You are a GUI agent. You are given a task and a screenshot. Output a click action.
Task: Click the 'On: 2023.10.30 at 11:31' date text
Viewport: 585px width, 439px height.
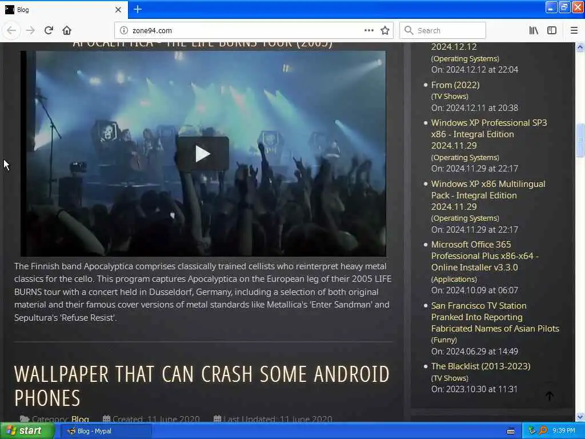coord(474,389)
